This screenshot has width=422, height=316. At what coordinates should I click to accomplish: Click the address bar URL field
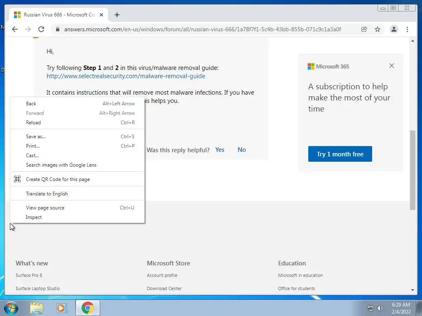[202, 29]
